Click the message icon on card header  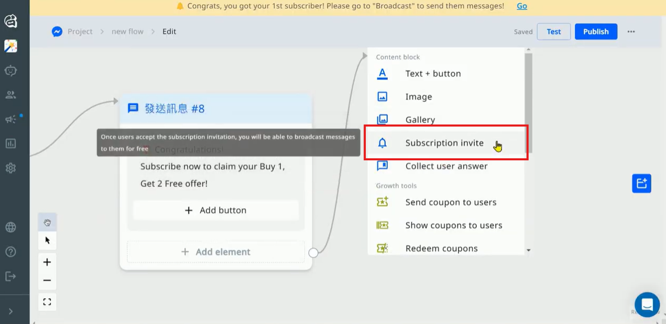133,108
